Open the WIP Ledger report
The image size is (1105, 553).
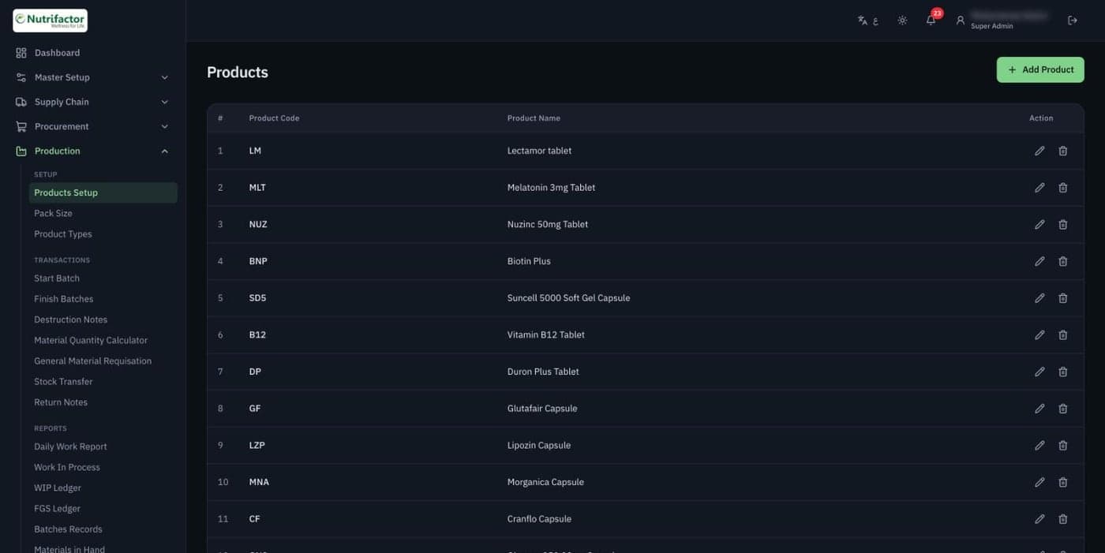coord(58,488)
